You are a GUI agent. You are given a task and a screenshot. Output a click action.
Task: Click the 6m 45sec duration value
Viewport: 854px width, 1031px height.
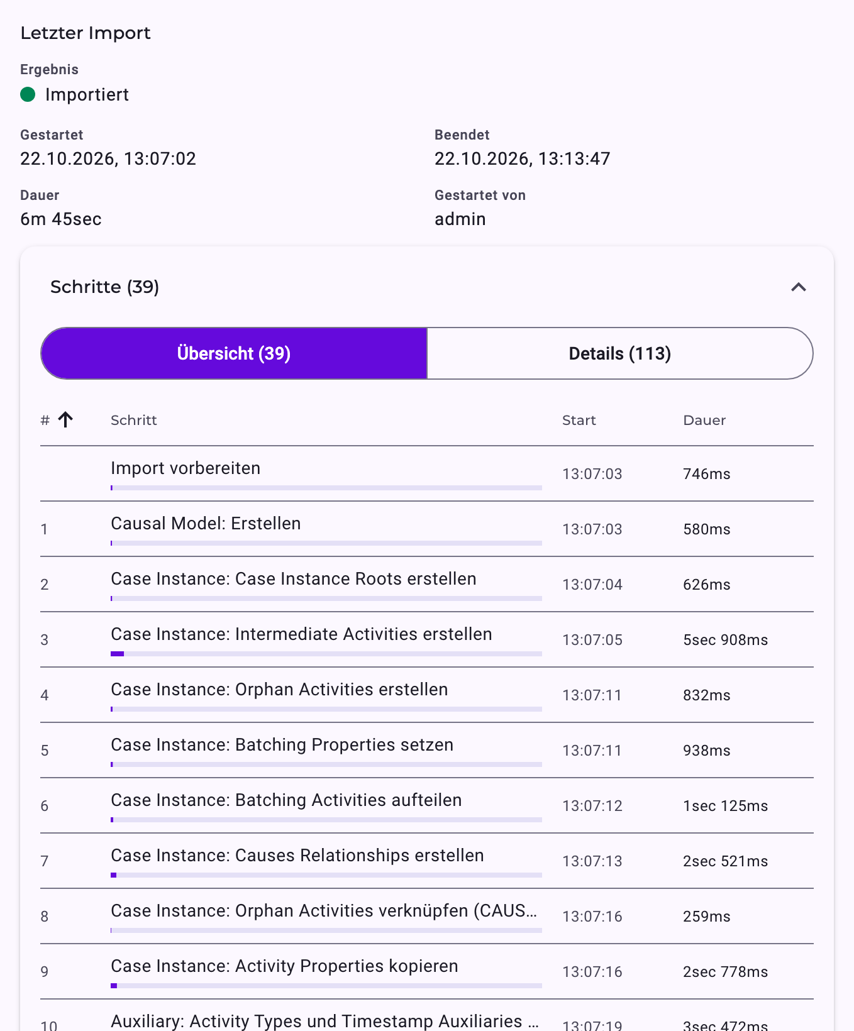pyautogui.click(x=61, y=219)
